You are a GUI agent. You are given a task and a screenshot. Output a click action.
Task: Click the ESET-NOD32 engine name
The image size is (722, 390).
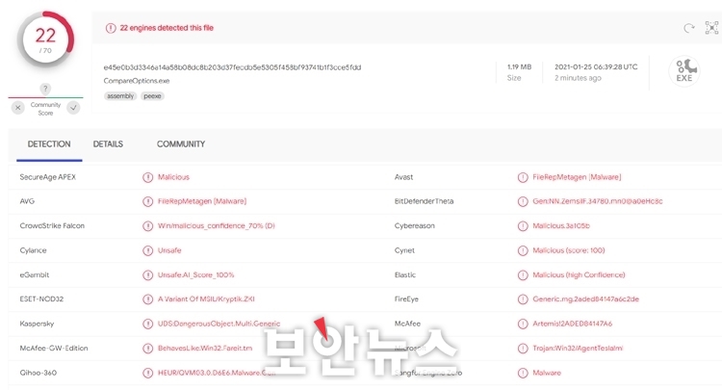[x=41, y=299]
